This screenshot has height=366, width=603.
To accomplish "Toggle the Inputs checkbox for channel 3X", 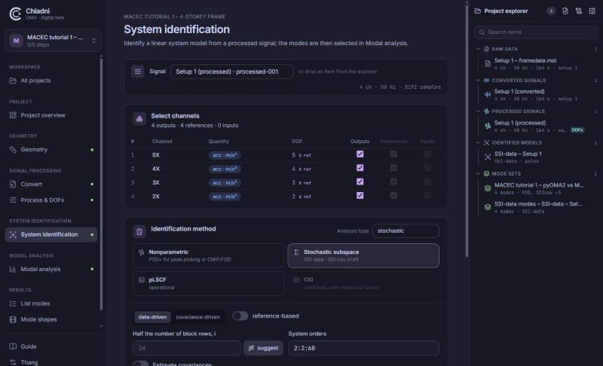I will tap(427, 181).
